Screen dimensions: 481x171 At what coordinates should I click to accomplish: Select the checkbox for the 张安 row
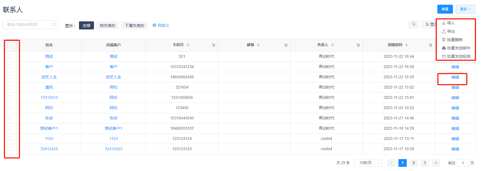pyautogui.click(x=9, y=118)
